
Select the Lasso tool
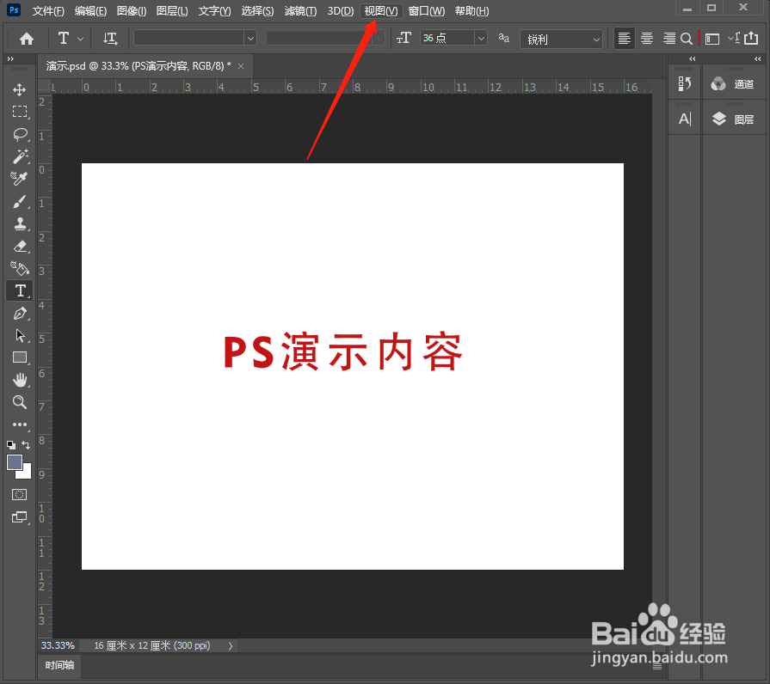tap(20, 134)
